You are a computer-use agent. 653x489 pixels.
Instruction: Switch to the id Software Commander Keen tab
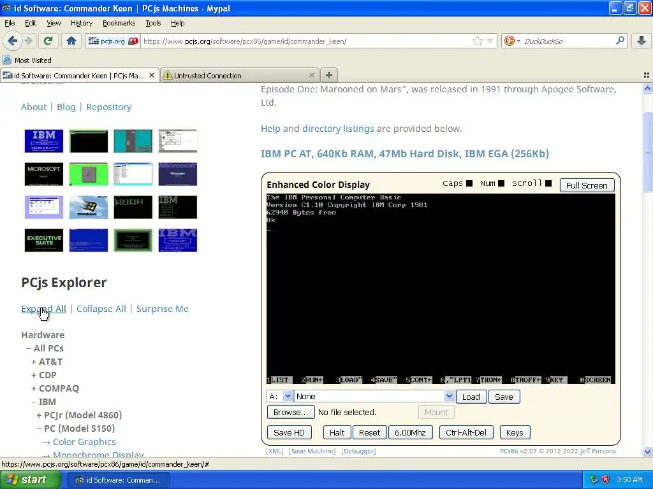click(x=80, y=75)
